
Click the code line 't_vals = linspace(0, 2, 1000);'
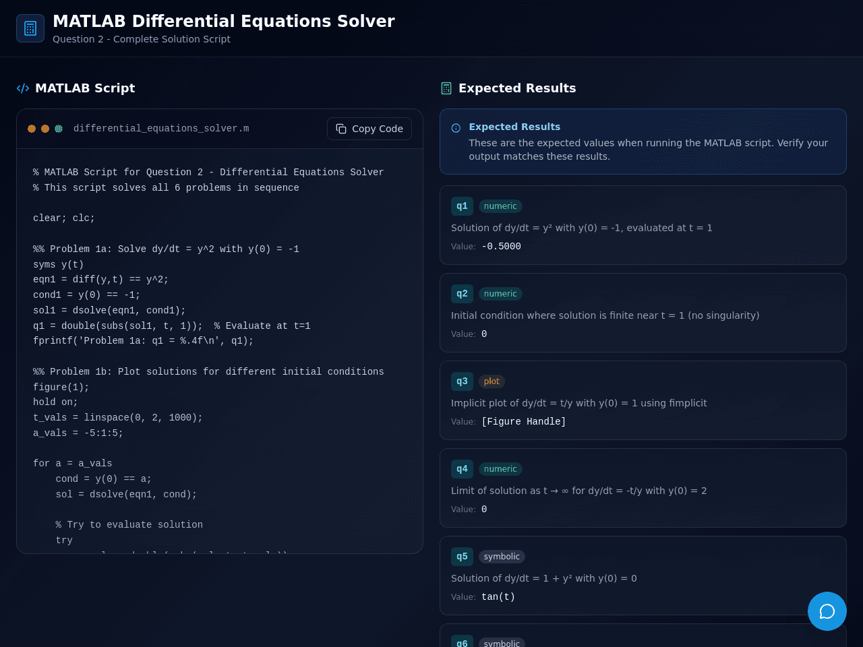118,418
